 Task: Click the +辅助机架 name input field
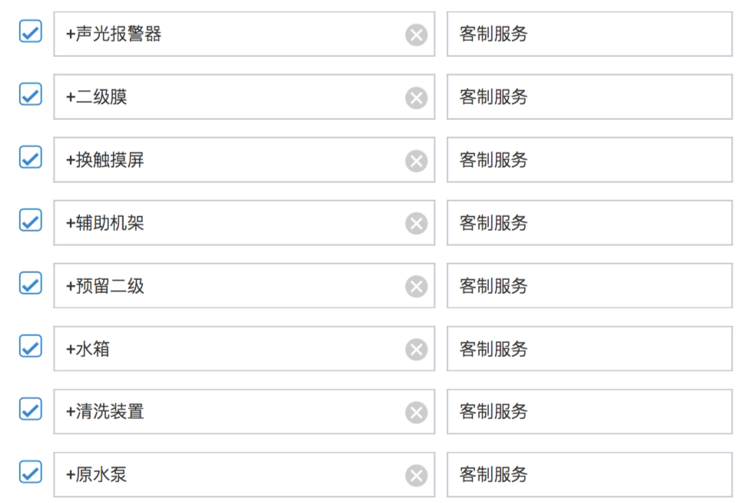[x=231, y=223]
